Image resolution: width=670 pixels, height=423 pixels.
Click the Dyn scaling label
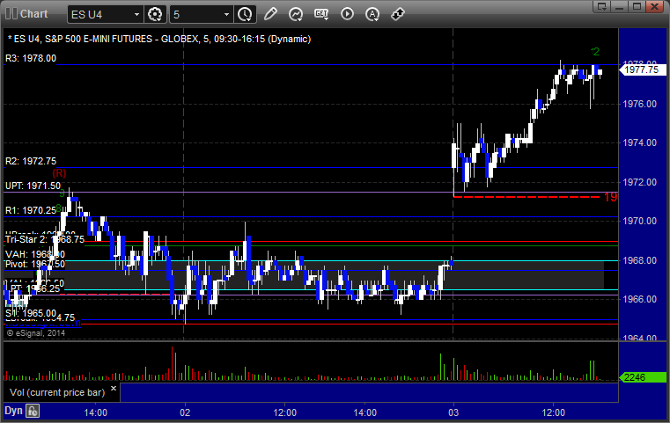(x=13, y=411)
